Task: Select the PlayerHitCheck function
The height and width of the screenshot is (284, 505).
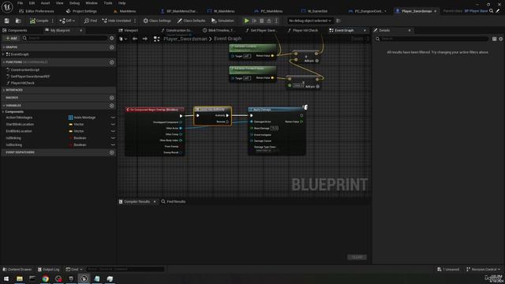Action: [x=22, y=83]
